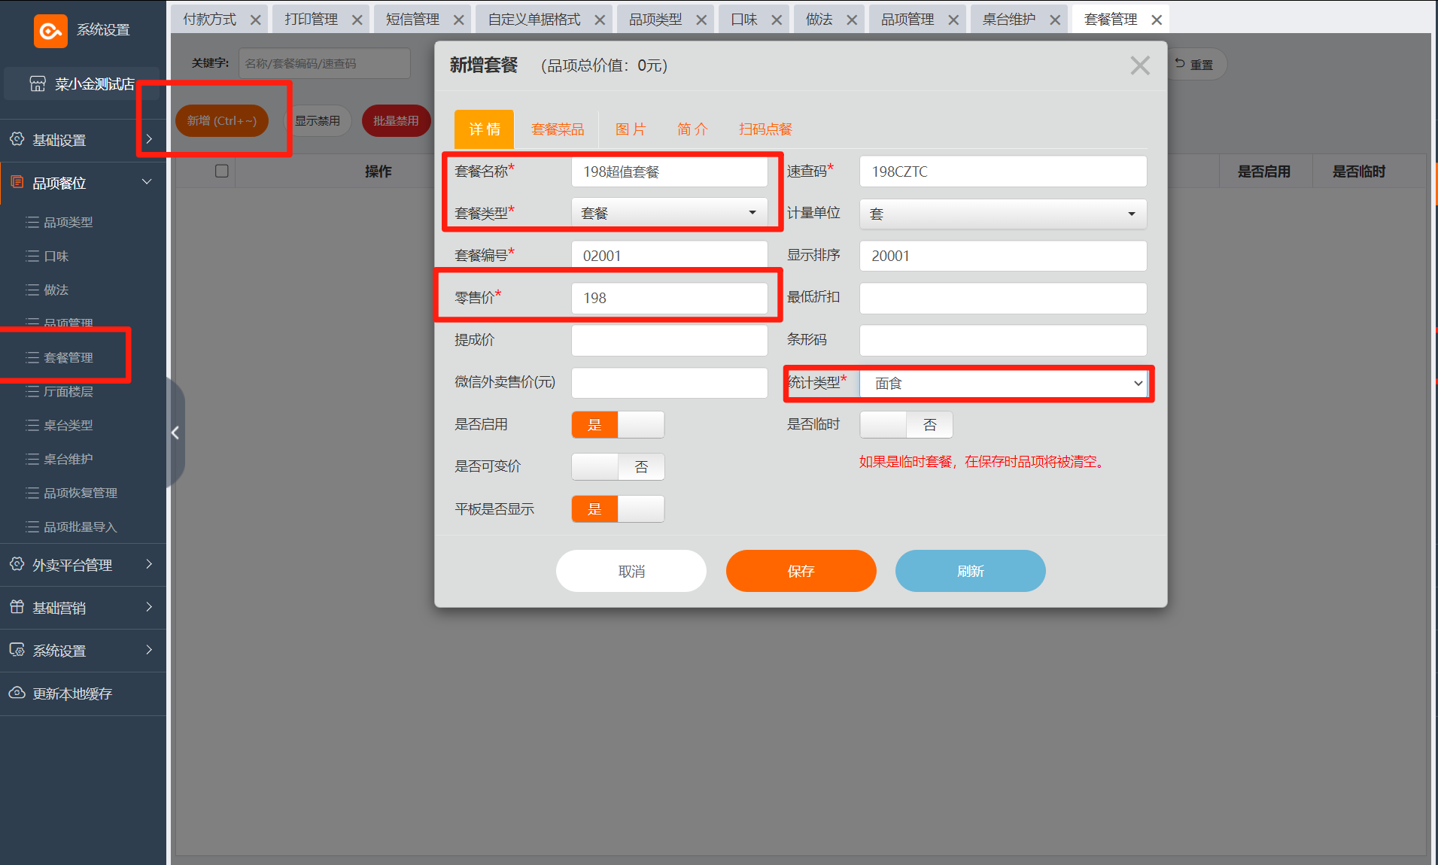Check the select-all checkbox in table header
Image resolution: width=1438 pixels, height=865 pixels.
(x=222, y=171)
